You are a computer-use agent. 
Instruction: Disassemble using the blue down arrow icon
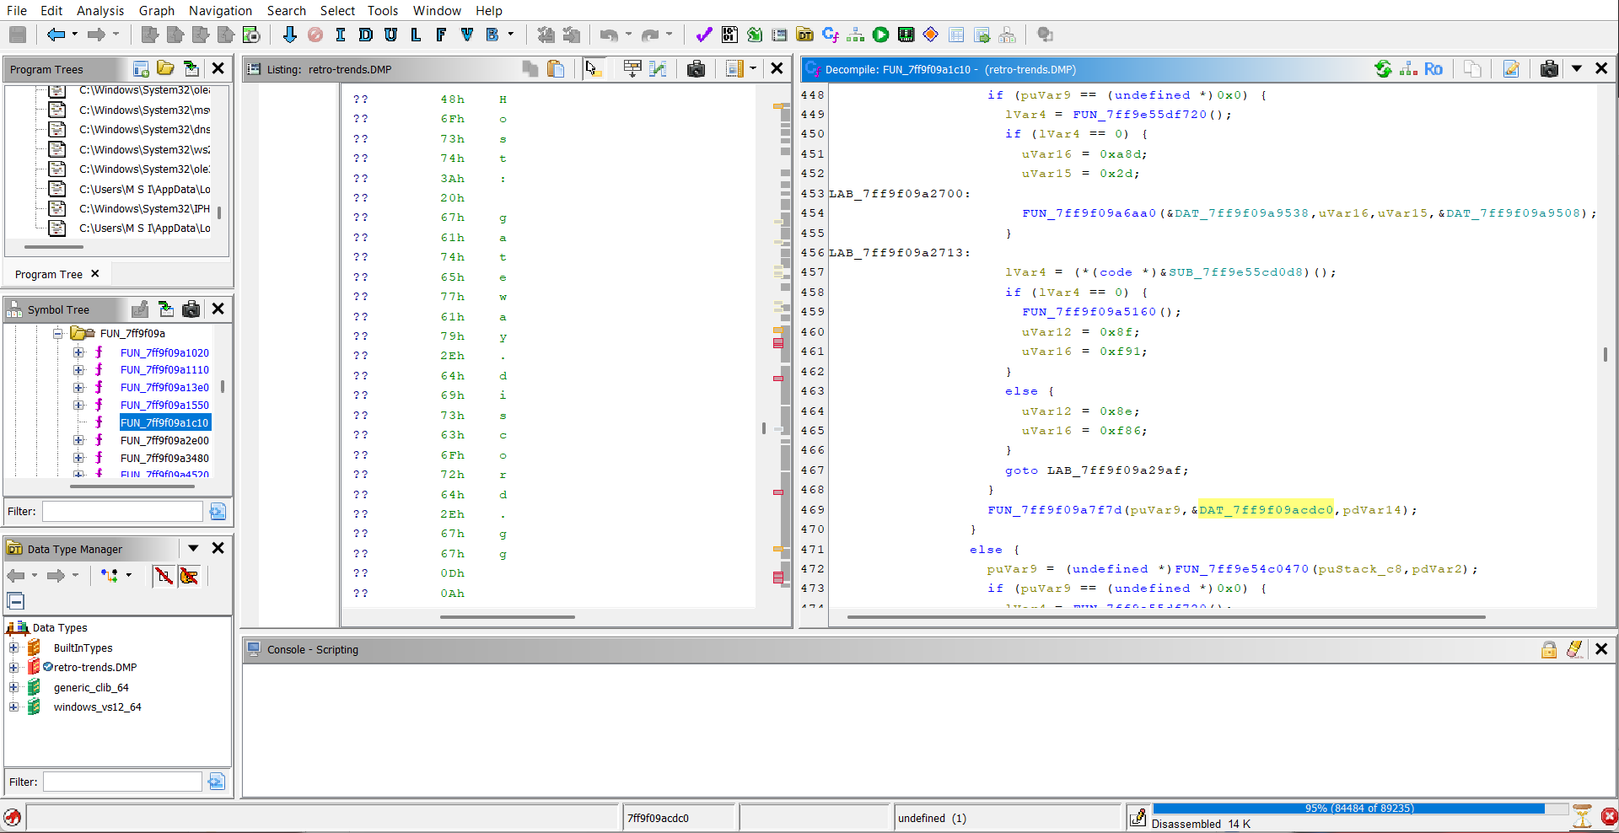tap(290, 35)
